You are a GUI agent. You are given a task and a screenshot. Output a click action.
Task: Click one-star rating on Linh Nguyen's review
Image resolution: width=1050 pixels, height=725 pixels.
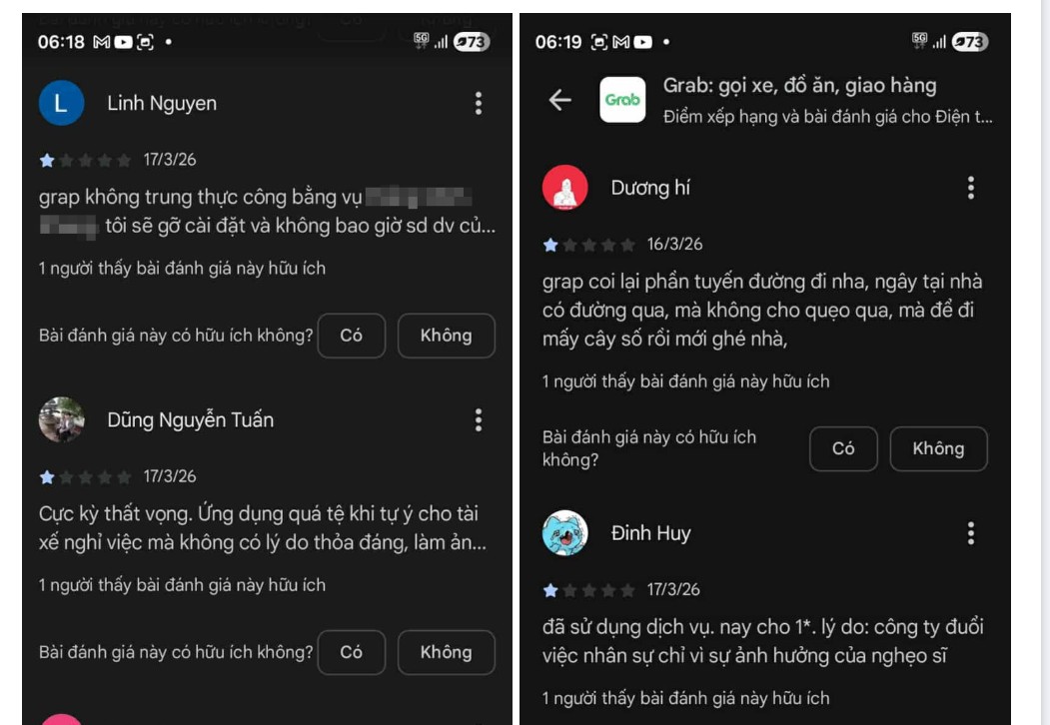[85, 161]
